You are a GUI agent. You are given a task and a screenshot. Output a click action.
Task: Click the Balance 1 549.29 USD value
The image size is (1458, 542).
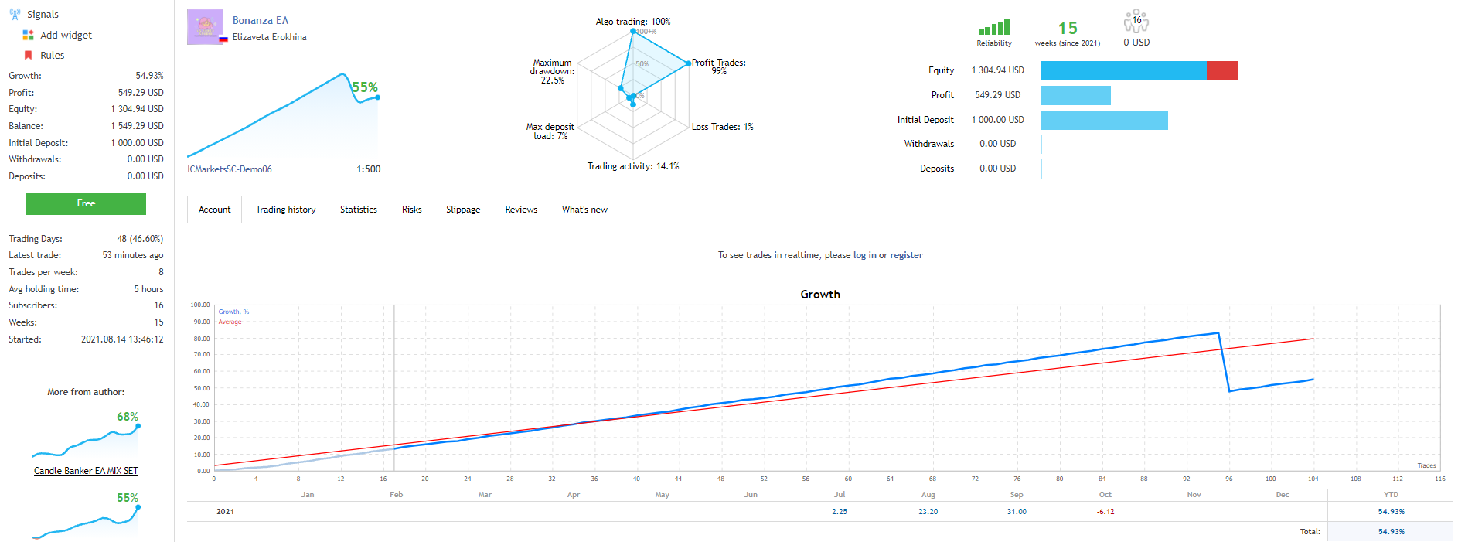point(137,126)
